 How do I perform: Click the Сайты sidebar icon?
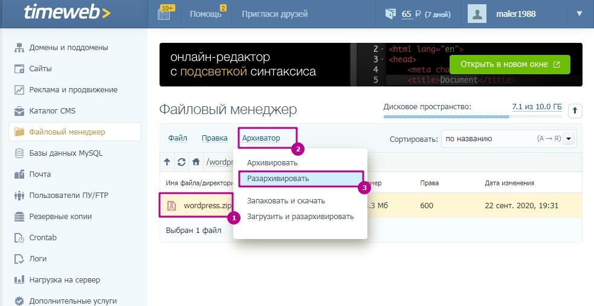coord(19,69)
